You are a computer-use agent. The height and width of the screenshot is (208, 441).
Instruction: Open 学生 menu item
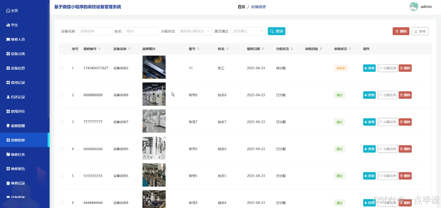click(25, 25)
